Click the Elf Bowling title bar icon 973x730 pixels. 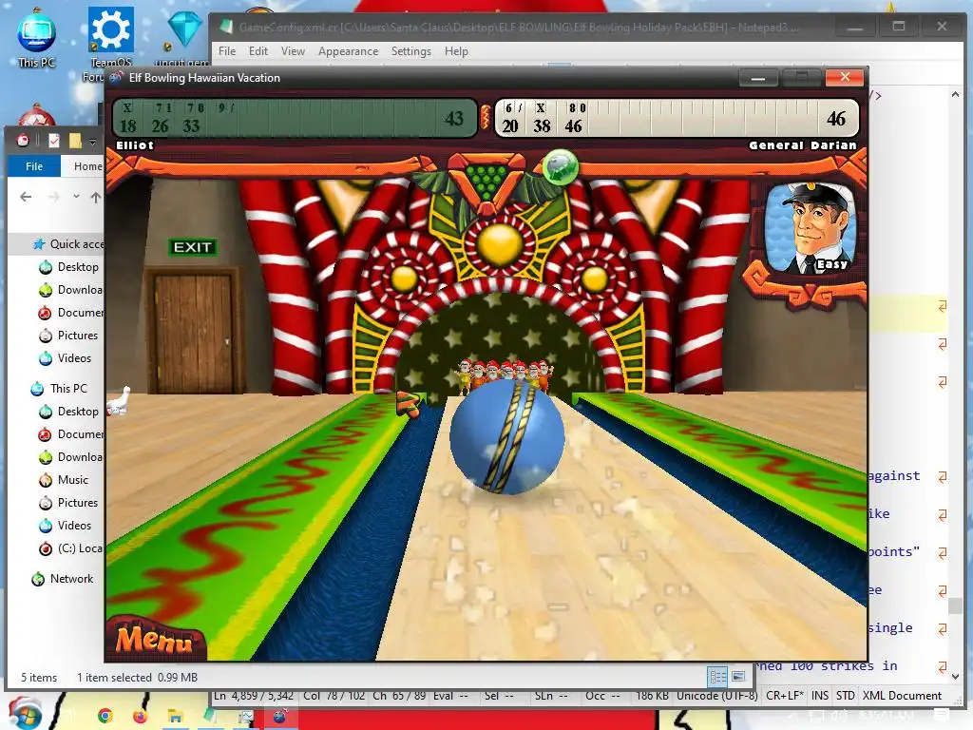click(x=116, y=78)
